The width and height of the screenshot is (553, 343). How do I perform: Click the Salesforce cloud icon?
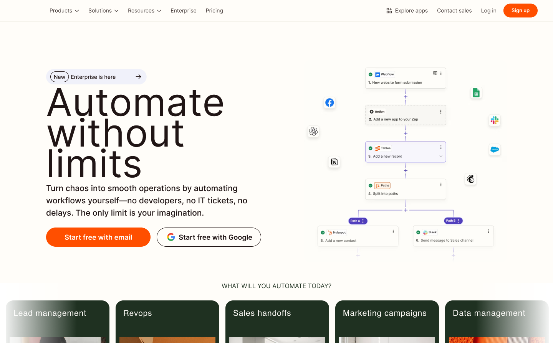click(x=495, y=150)
